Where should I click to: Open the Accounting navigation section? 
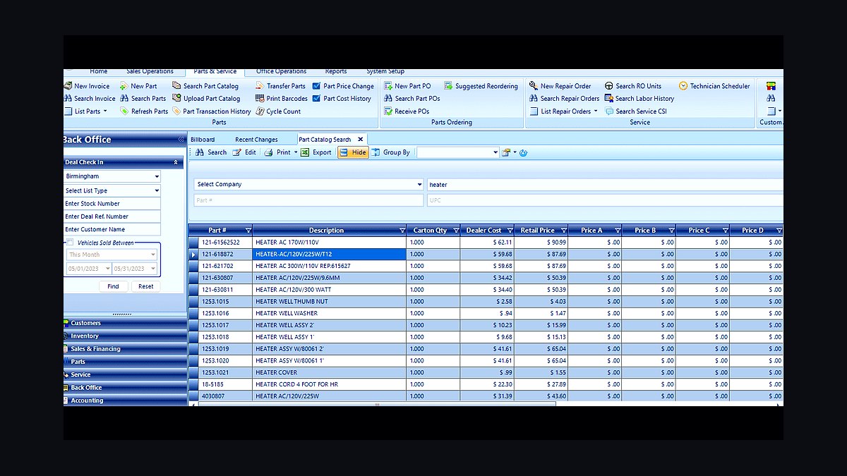[x=124, y=400]
